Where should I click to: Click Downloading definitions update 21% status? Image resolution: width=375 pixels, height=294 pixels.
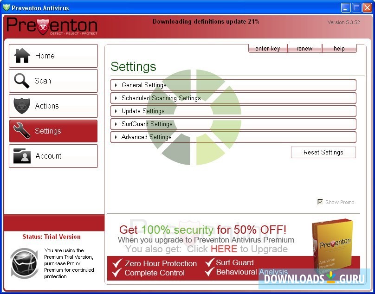[x=206, y=21]
